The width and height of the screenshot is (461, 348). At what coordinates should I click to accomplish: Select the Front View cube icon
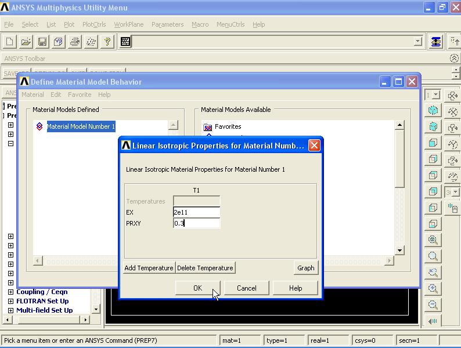tap(433, 143)
